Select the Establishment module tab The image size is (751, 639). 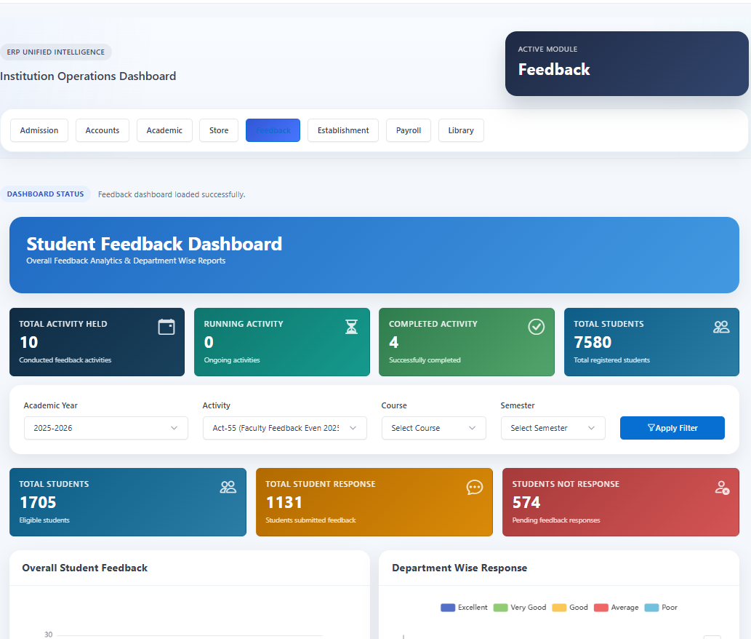(343, 130)
